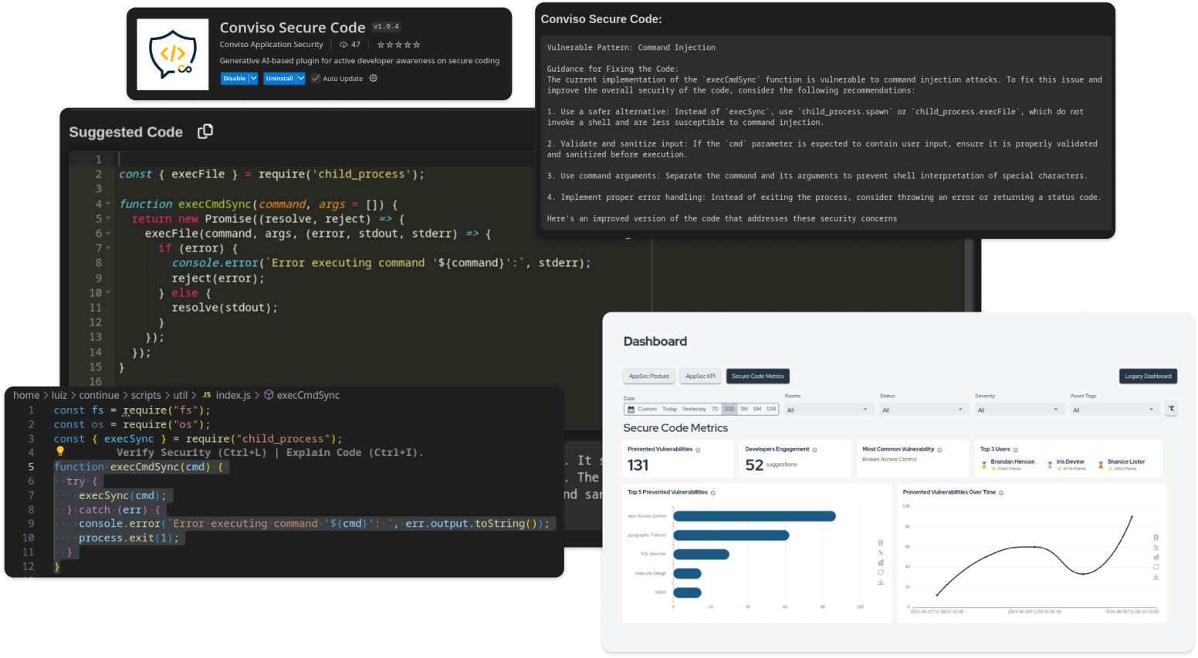This screenshot has height=658, width=1198.
Task: Click line type icon on time chart
Action: click(1156, 547)
